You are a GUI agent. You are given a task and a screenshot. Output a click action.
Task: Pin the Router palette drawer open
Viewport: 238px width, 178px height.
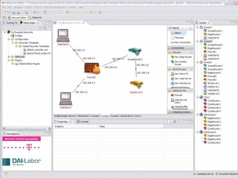[192, 53]
